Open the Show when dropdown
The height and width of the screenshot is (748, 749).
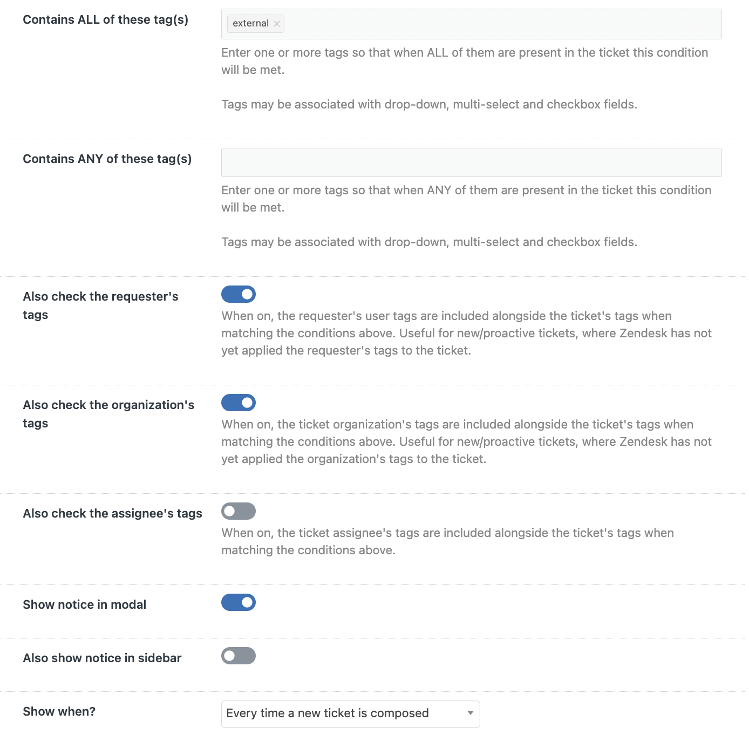350,714
